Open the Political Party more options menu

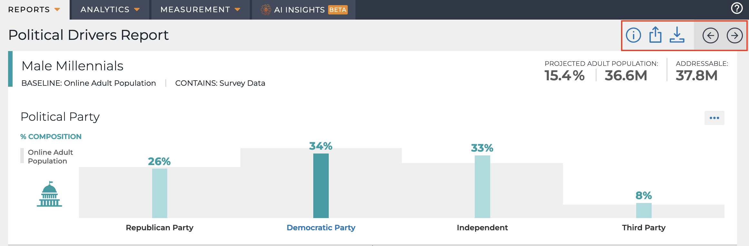714,118
